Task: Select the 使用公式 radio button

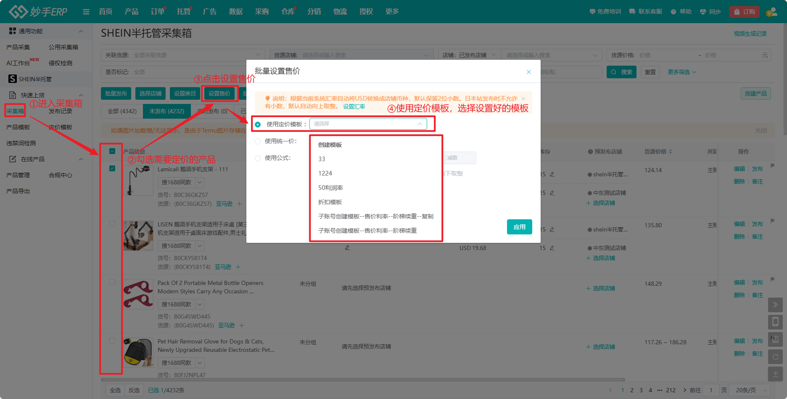Action: pos(258,158)
